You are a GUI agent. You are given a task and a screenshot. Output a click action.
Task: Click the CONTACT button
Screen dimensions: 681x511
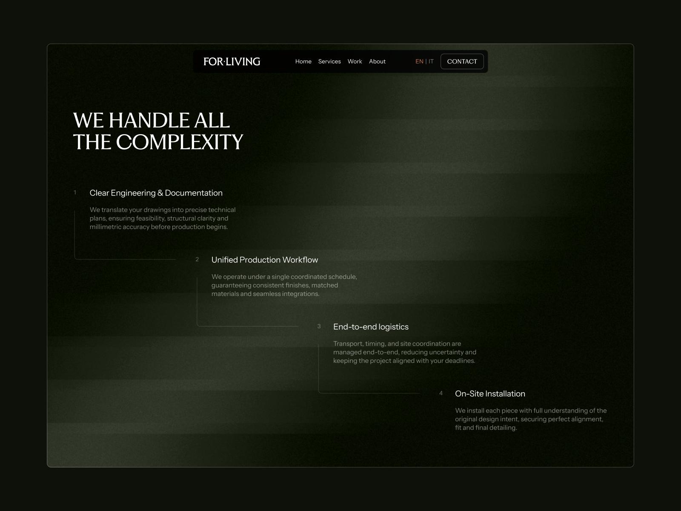pyautogui.click(x=462, y=61)
